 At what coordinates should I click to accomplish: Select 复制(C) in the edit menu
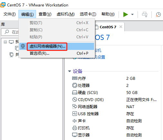pyautogui.click(x=57, y=30)
